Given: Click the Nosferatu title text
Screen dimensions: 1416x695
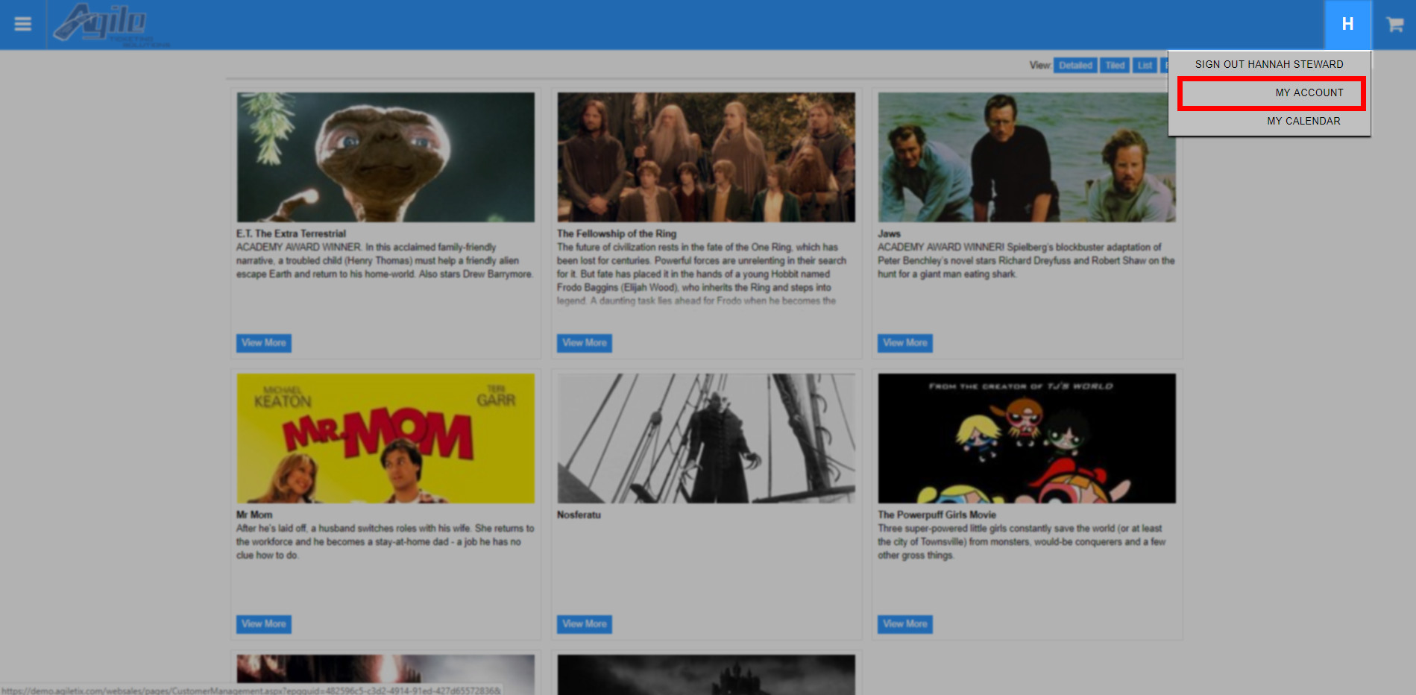Looking at the screenshot, I should coord(579,515).
